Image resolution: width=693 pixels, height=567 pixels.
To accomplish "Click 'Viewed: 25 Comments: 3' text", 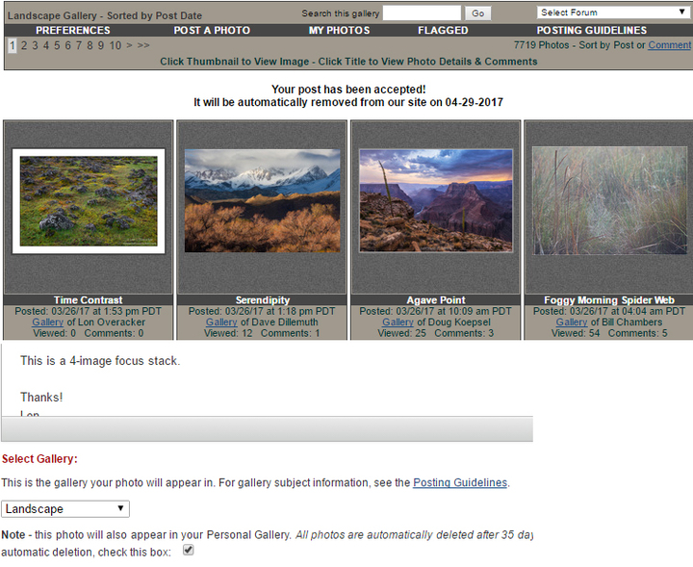I will coord(435,333).
